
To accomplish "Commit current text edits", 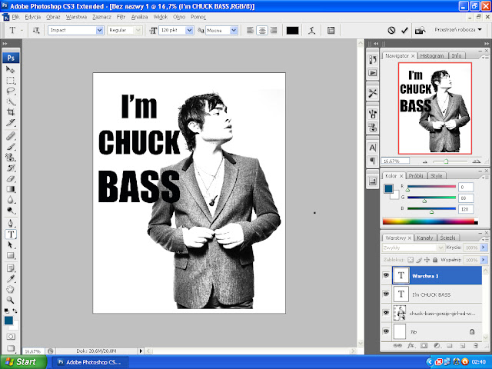I will (404, 30).
